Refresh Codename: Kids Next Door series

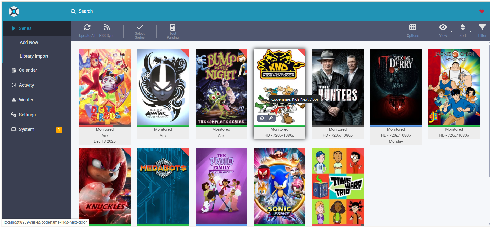tap(262, 118)
